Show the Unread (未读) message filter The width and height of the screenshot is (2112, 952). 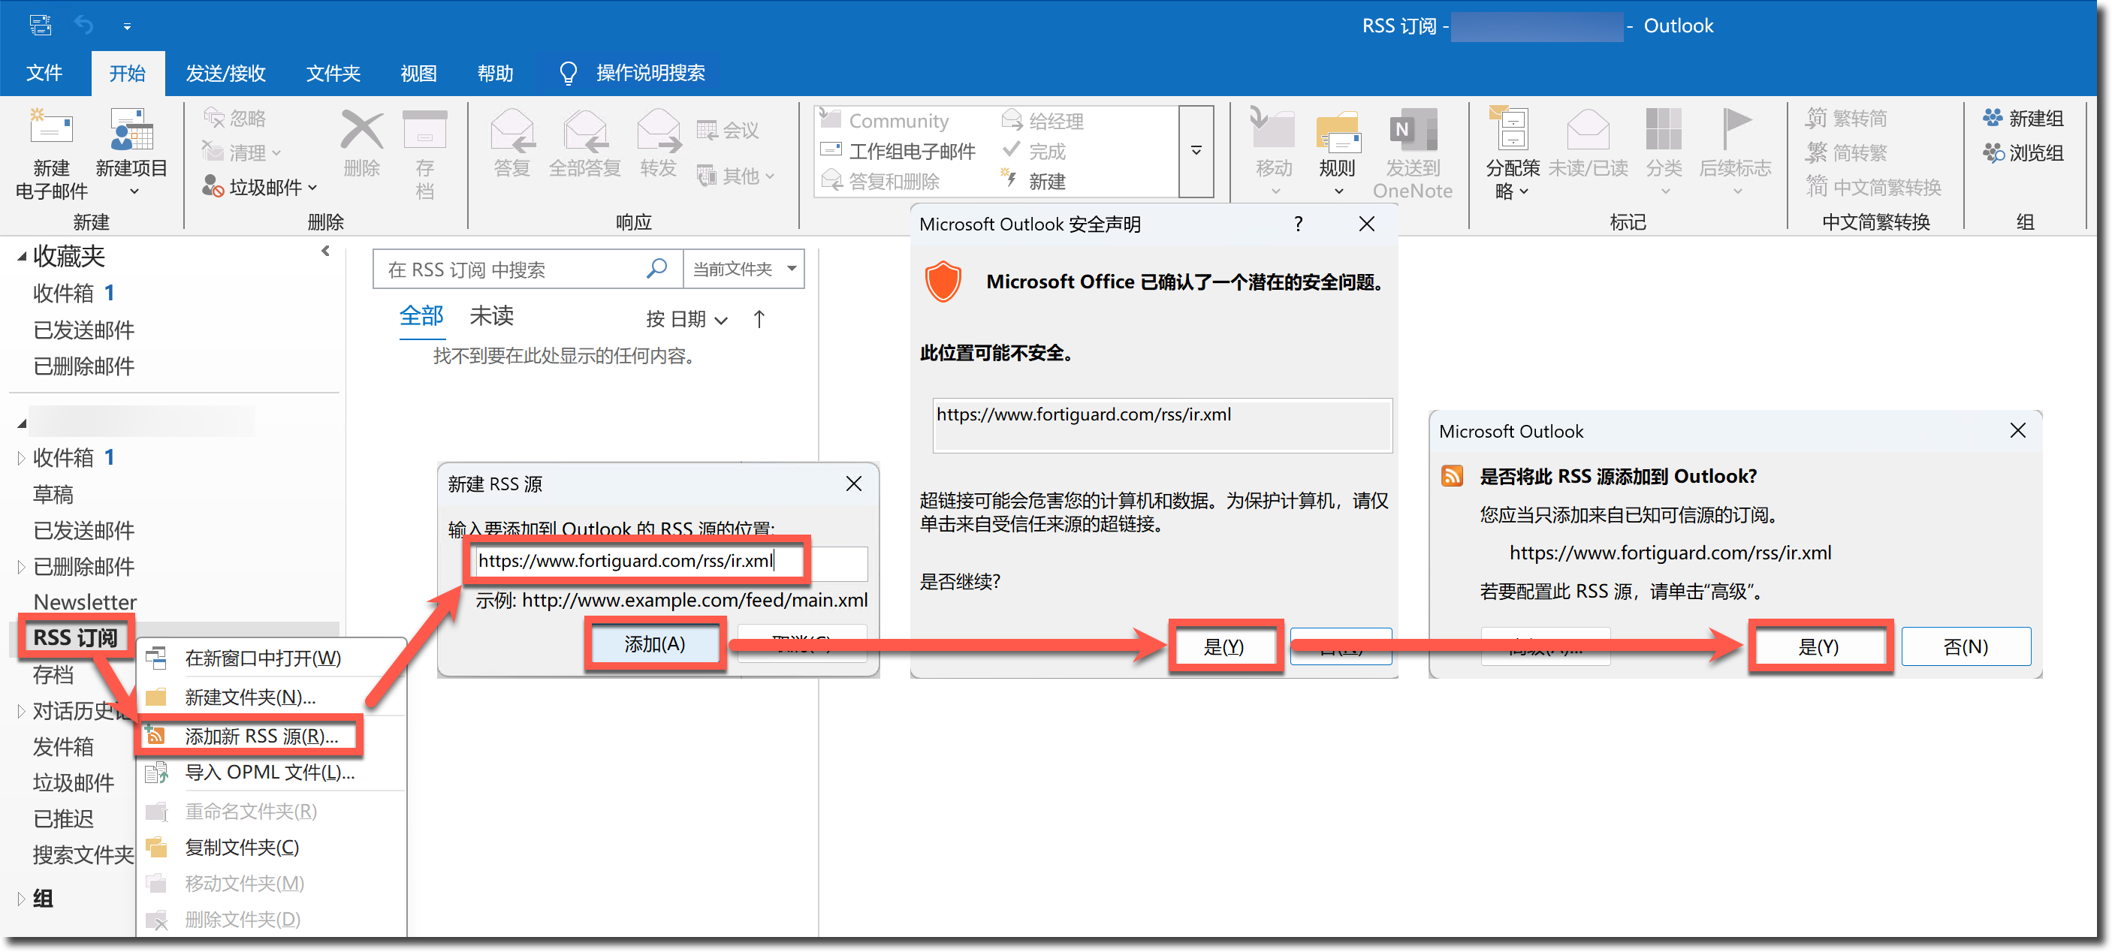click(491, 316)
